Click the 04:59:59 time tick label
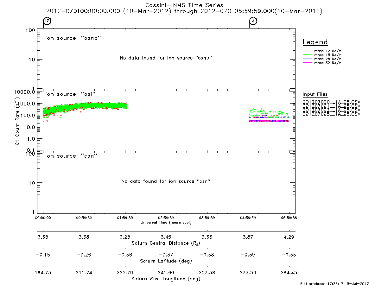This screenshot has height=285, width=369. point(248,218)
